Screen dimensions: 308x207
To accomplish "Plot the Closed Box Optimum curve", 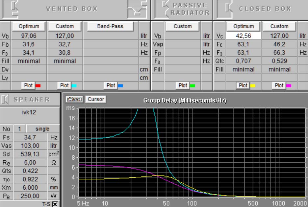I will pos(243,85).
